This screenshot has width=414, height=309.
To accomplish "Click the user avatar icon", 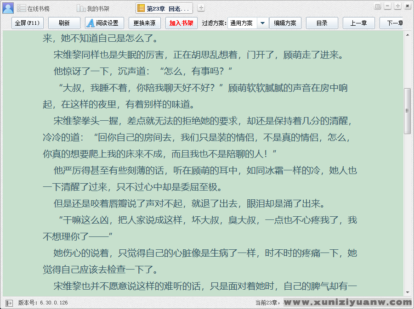I will (8, 8).
